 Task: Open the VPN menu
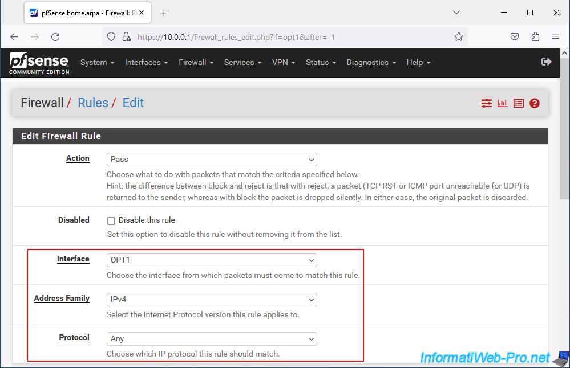click(284, 63)
